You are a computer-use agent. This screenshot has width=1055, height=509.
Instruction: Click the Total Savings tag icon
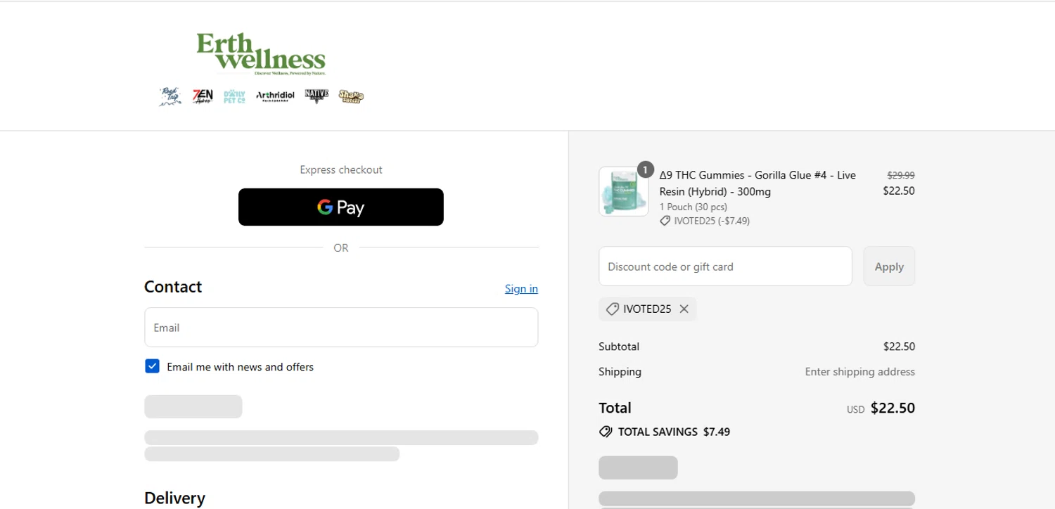click(x=605, y=432)
